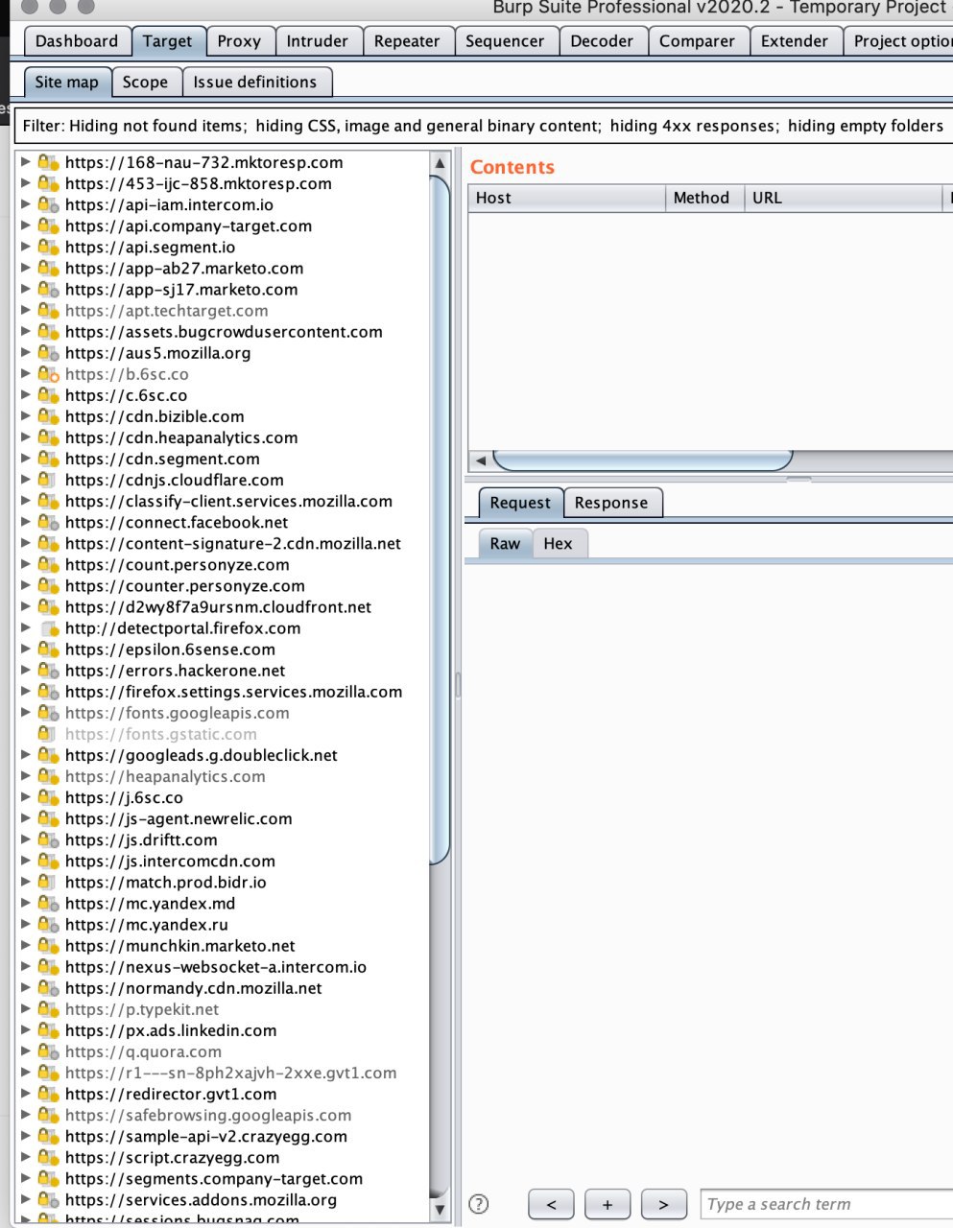953x1228 pixels.
Task: Sort contents by the Host column header
Action: pyautogui.click(x=566, y=198)
